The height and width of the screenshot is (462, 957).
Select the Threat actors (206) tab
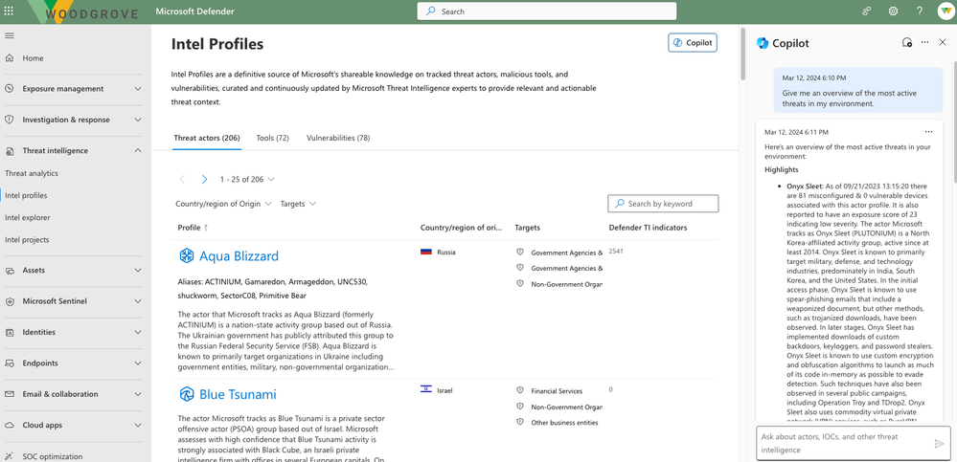(x=206, y=138)
